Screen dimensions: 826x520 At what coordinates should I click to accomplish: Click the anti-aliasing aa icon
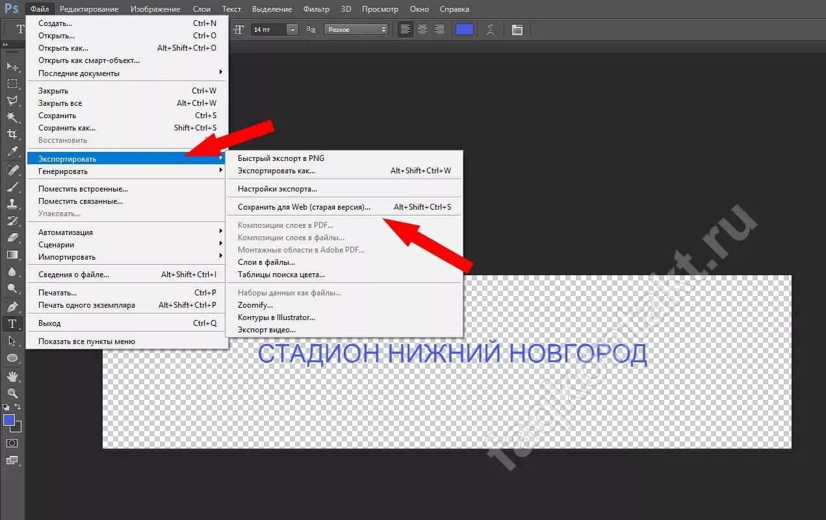tap(311, 29)
